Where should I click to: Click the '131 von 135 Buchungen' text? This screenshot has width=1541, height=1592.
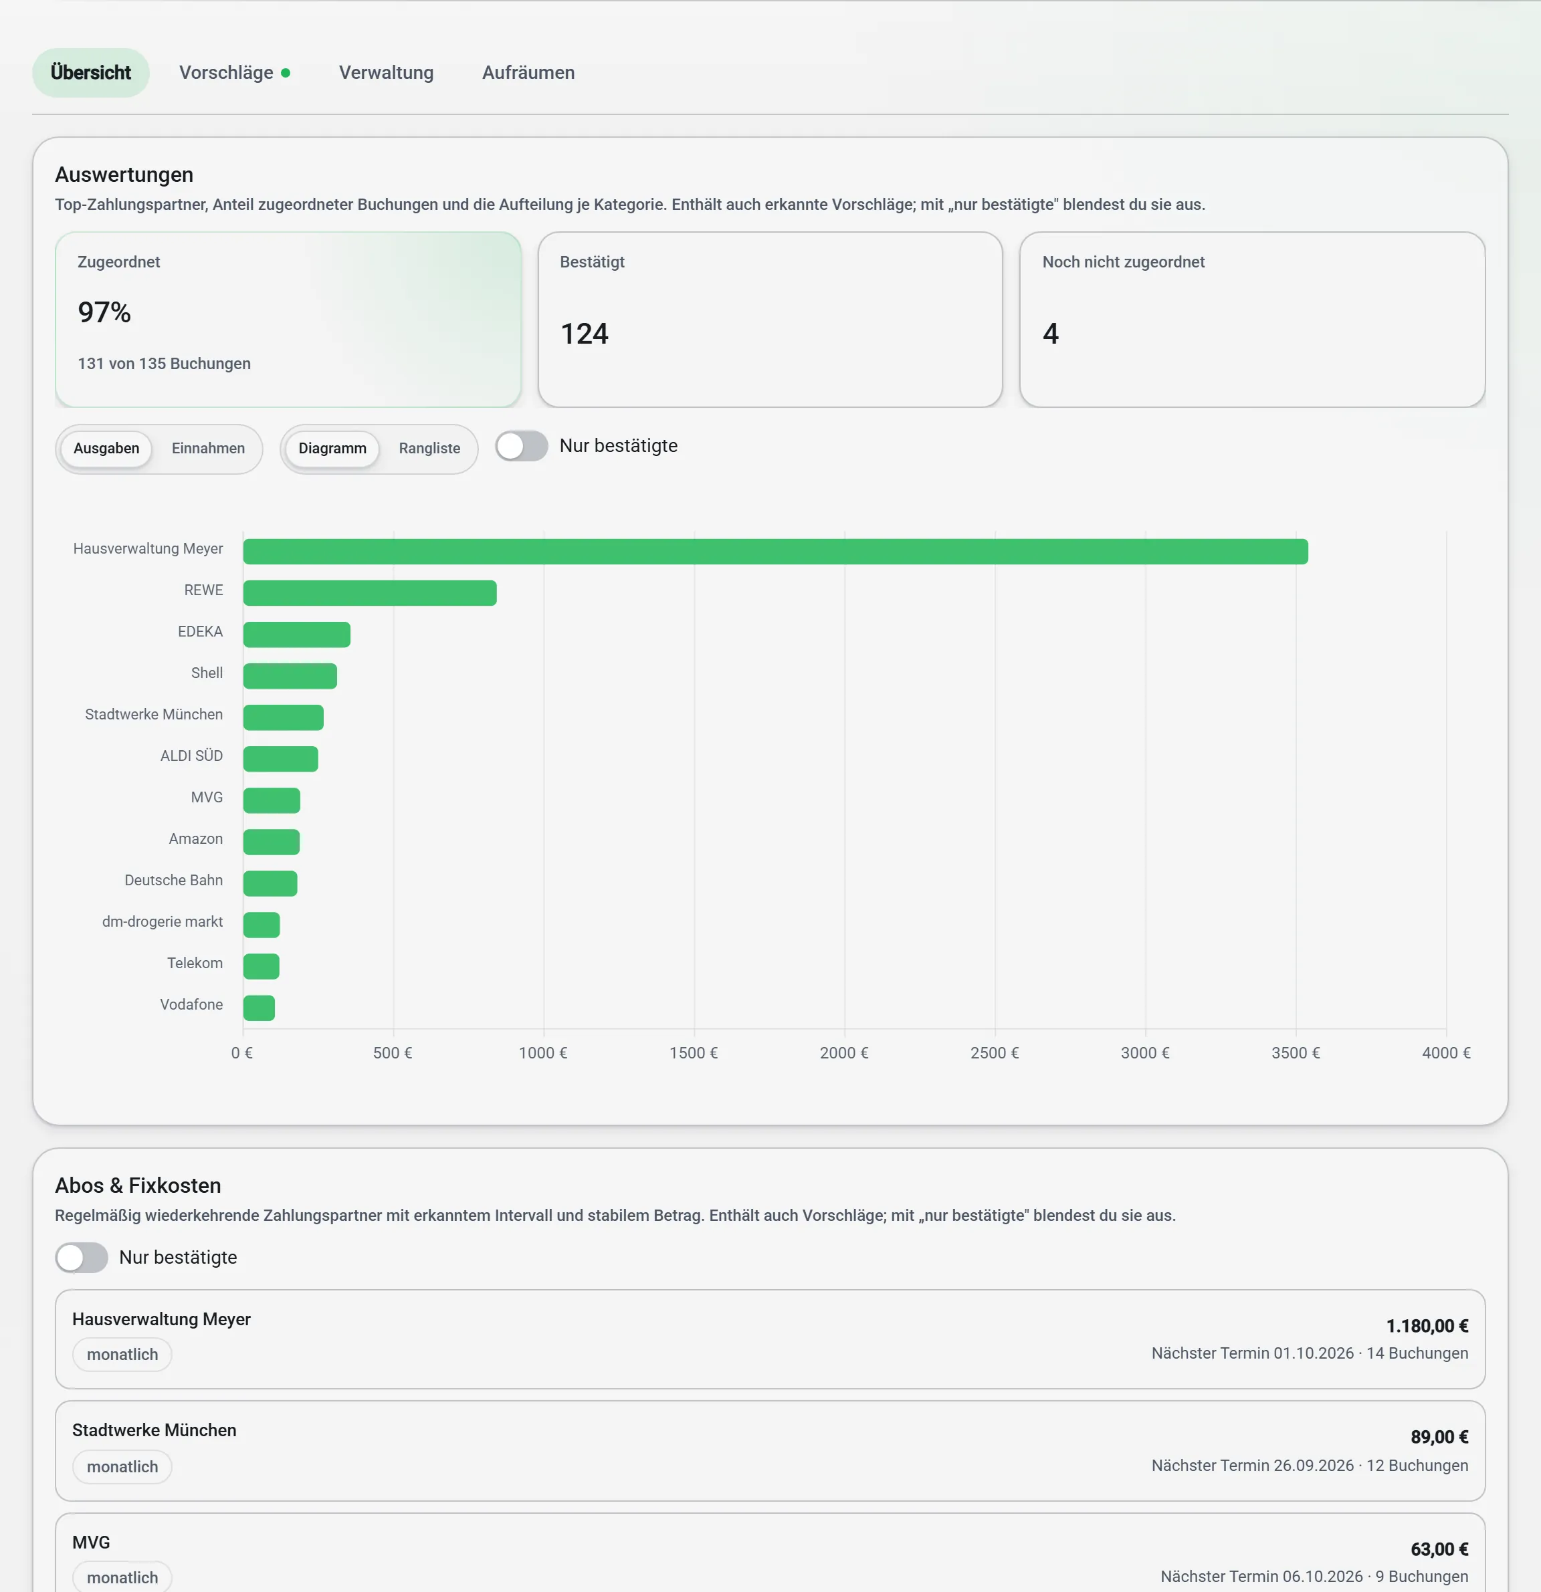tap(164, 364)
